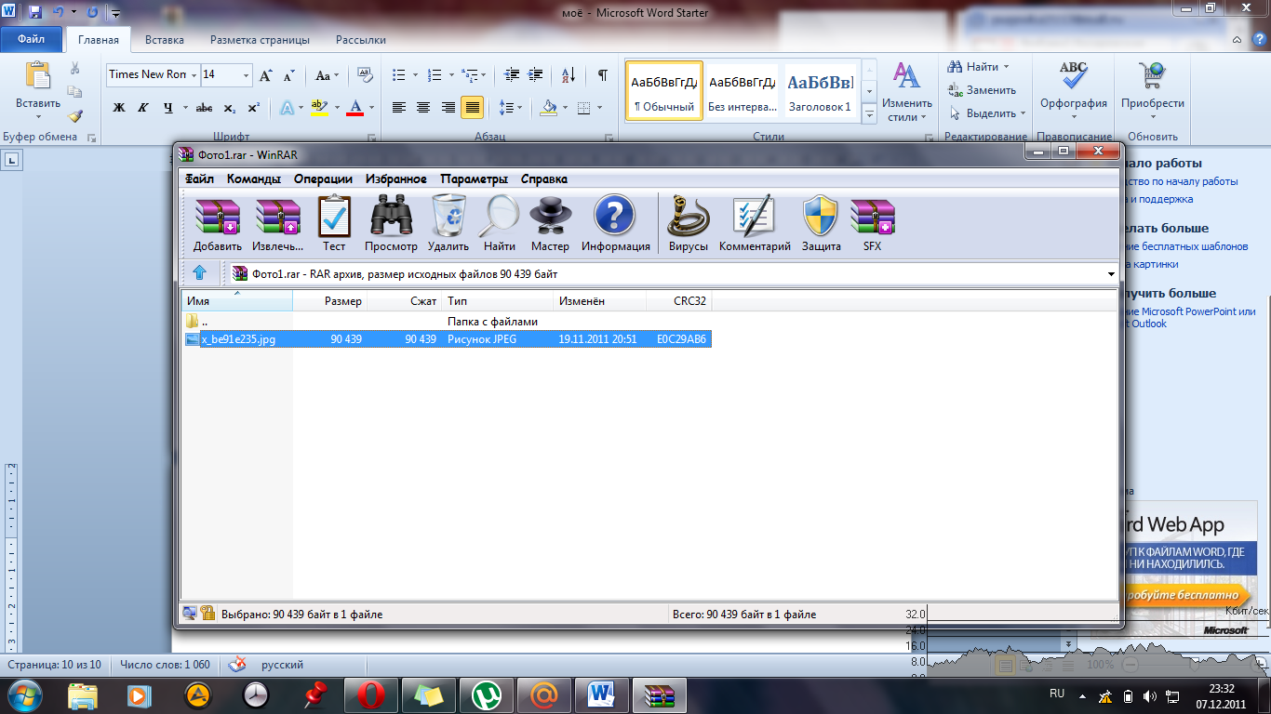
Task: Toggle paragraph marks (¶) in Word
Action: point(603,75)
